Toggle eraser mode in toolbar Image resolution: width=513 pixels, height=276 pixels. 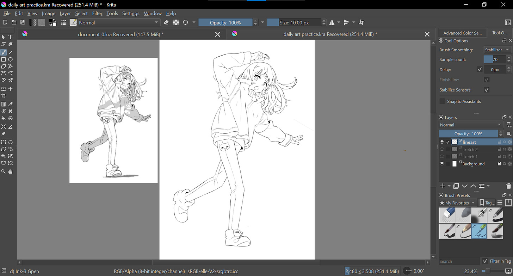click(x=167, y=23)
